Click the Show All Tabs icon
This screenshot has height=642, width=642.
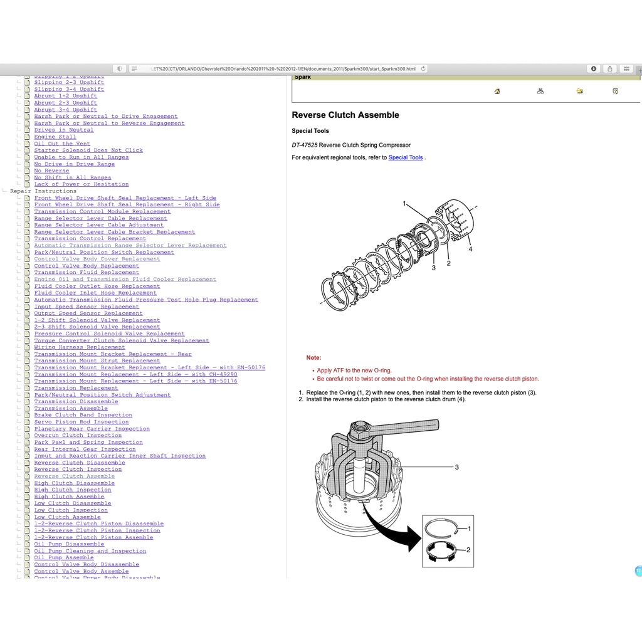[626, 69]
